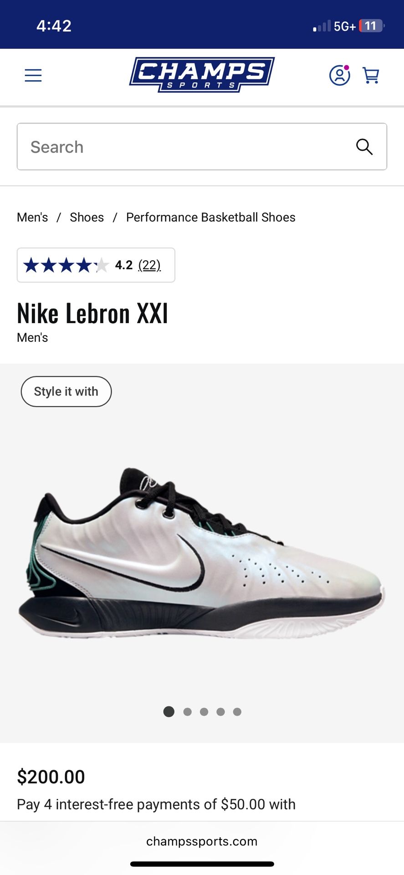Open the shopping cart icon
This screenshot has height=875, width=404.
[x=371, y=75]
